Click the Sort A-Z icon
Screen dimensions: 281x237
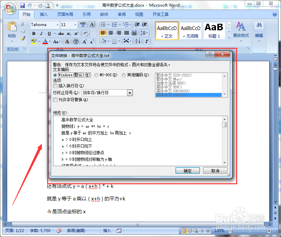tap(138, 41)
